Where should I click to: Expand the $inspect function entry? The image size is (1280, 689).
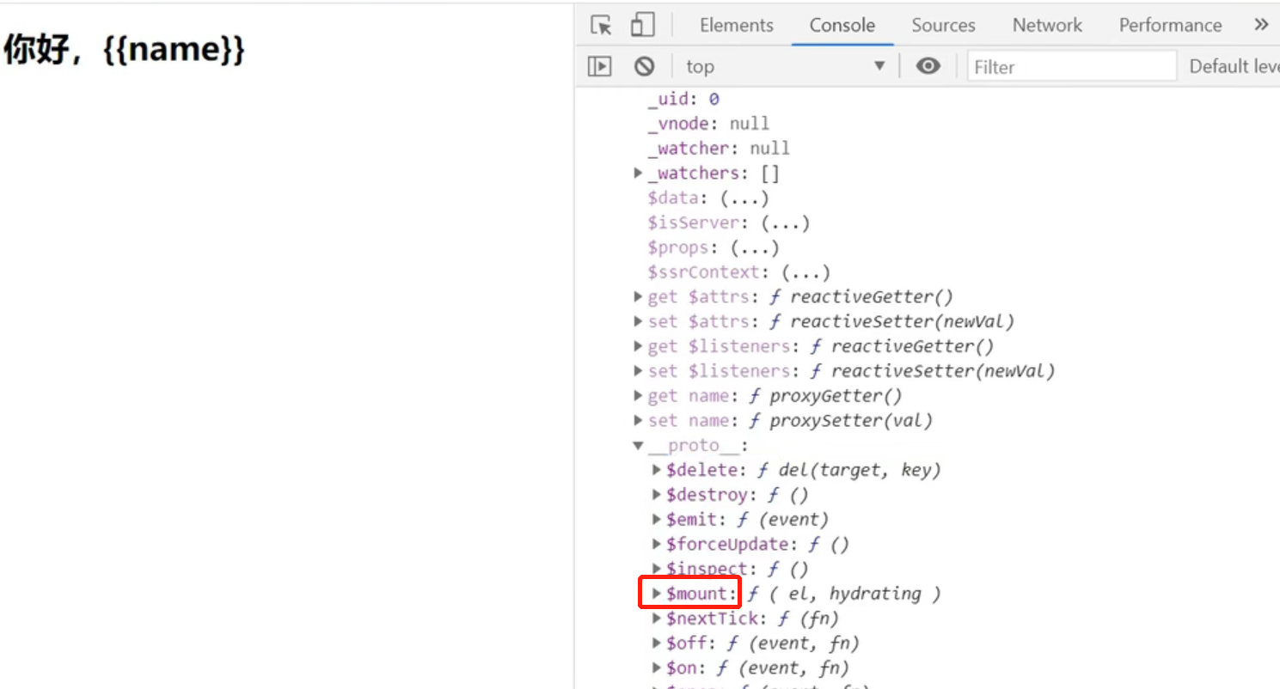point(658,569)
